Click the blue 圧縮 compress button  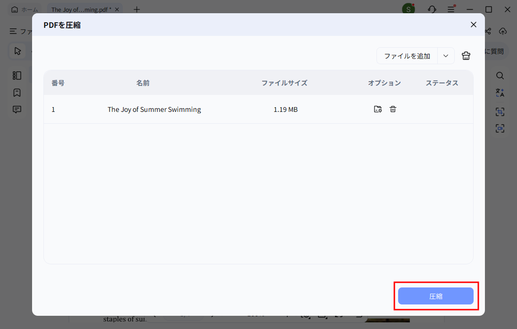(435, 296)
